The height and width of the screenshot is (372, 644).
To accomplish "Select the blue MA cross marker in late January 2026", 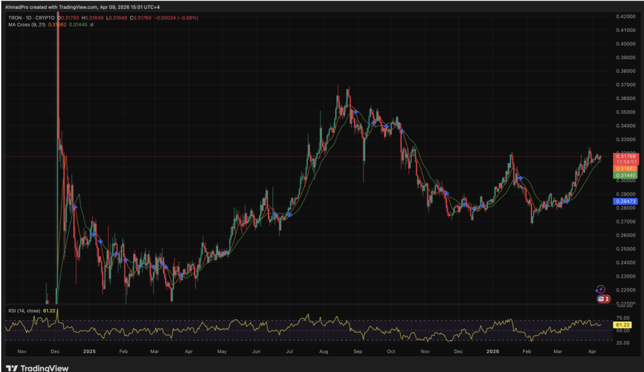I will (520, 179).
